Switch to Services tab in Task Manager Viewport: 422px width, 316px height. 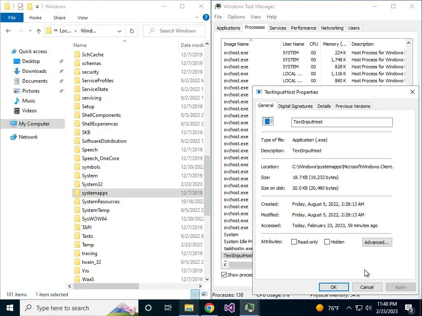(278, 28)
